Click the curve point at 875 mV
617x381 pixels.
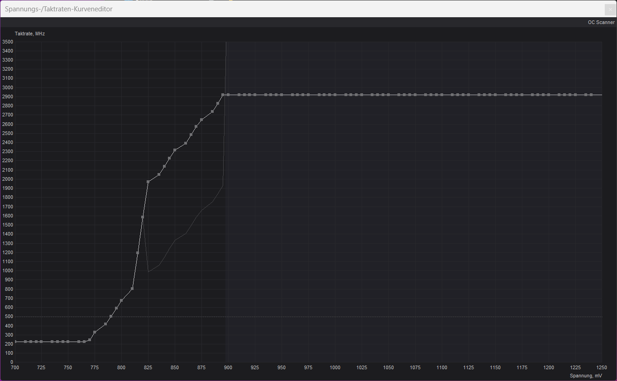click(x=201, y=120)
